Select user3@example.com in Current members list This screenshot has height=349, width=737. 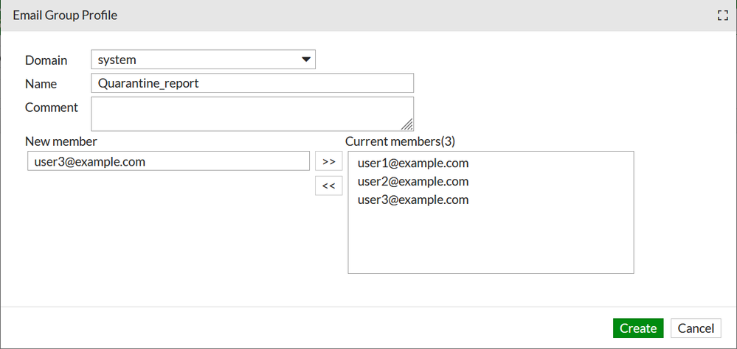412,200
